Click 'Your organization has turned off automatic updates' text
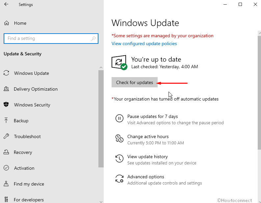Screen dimensions: 261x203 pos(165,99)
